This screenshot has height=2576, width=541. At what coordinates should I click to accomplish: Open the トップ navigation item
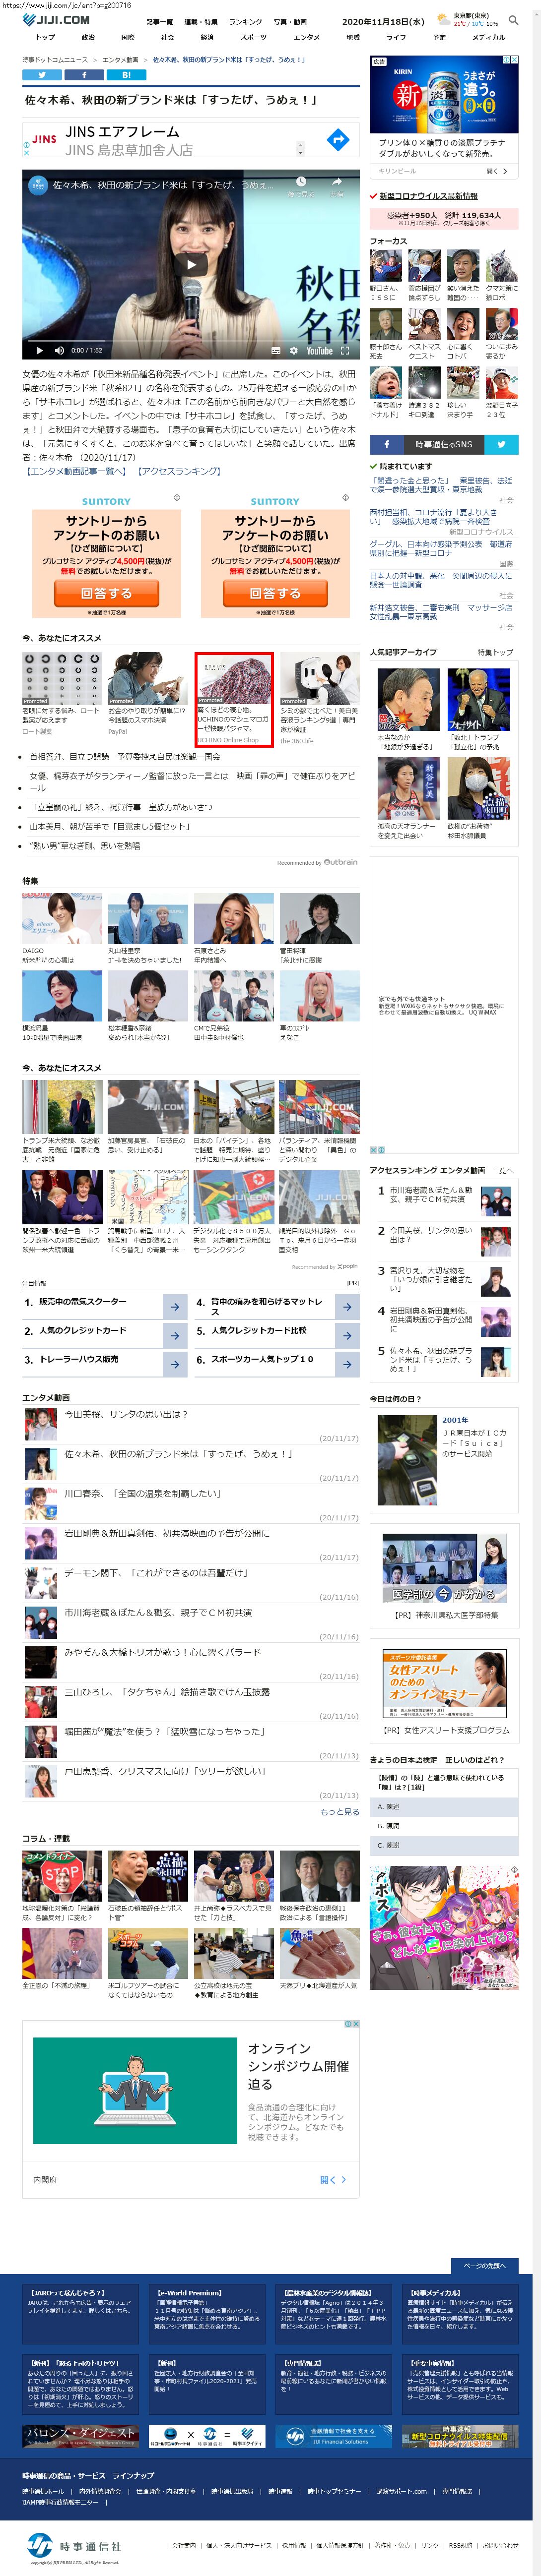click(x=45, y=37)
